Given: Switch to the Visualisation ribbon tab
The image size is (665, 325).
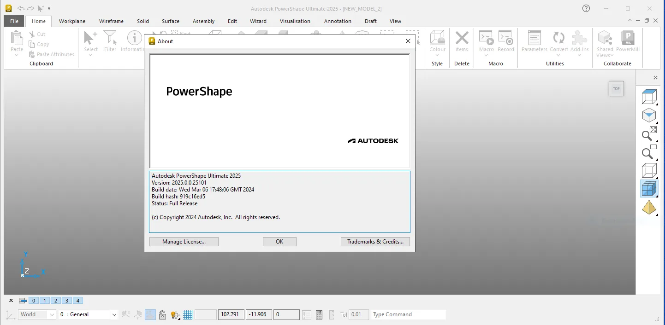Looking at the screenshot, I should pyautogui.click(x=295, y=21).
